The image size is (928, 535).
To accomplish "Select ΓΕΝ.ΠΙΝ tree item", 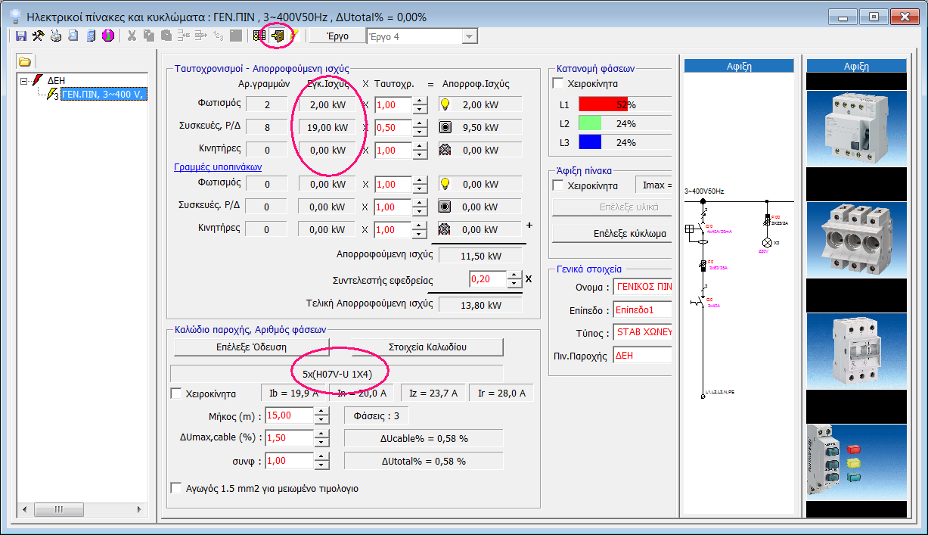I will click(104, 95).
